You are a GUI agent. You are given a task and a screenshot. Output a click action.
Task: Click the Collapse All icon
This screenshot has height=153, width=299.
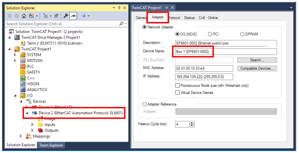tap(56, 16)
